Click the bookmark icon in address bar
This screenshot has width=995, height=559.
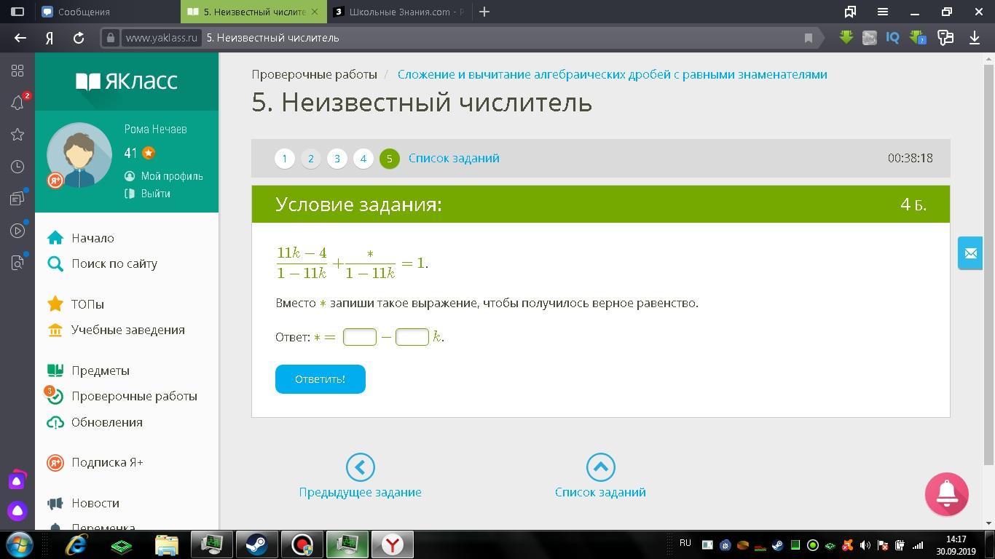[x=808, y=38]
